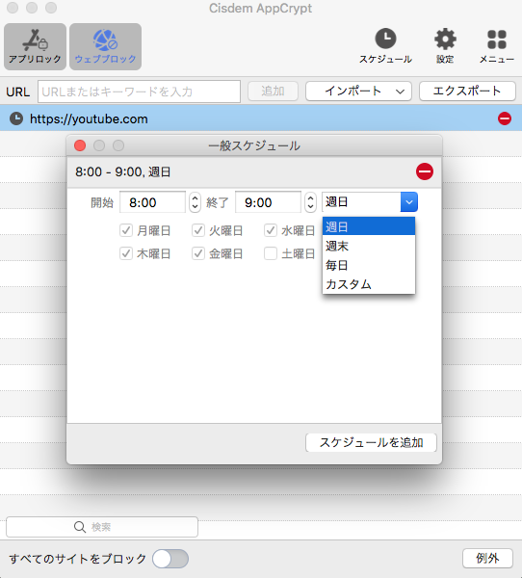The image size is (522, 578).
Task: Open the アプリロック (App Lock) tab
Action: tap(35, 47)
